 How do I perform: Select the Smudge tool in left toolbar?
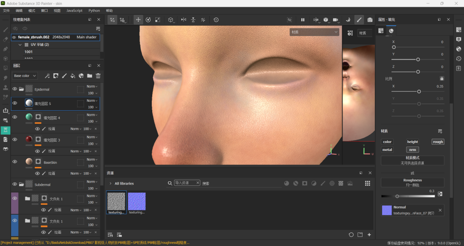5,78
